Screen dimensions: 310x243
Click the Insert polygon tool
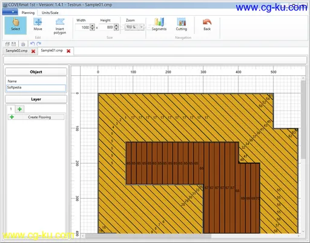[60, 26]
